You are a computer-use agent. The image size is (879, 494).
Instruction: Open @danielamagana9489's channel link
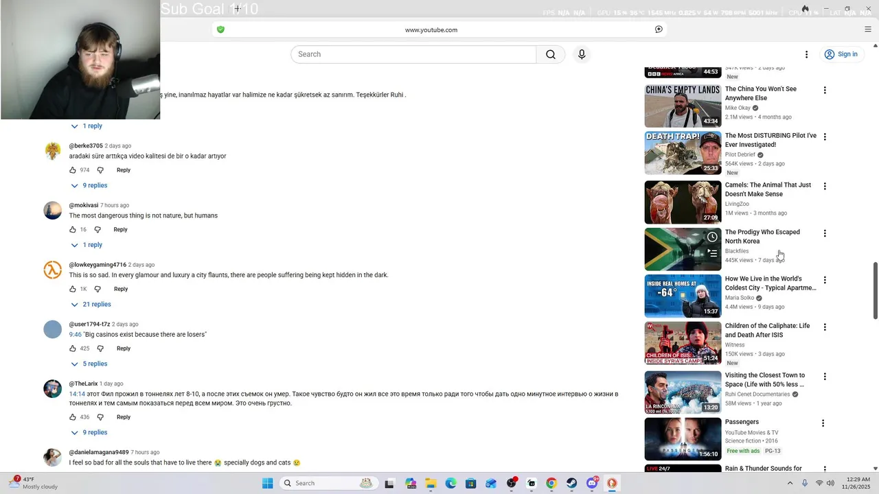[99, 452]
